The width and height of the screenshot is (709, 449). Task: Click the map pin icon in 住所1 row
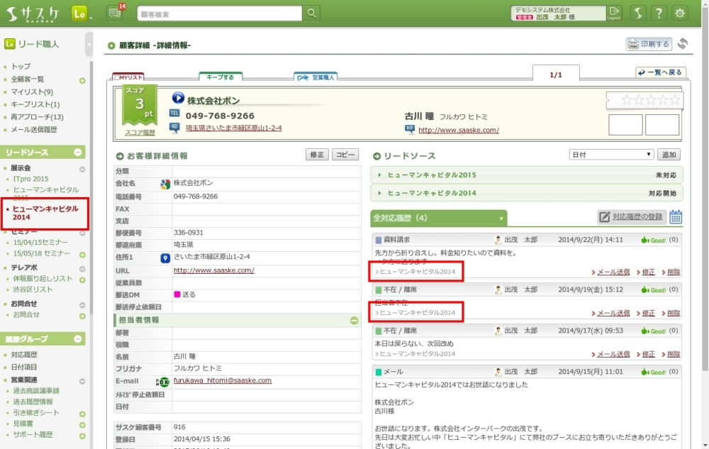click(x=164, y=258)
